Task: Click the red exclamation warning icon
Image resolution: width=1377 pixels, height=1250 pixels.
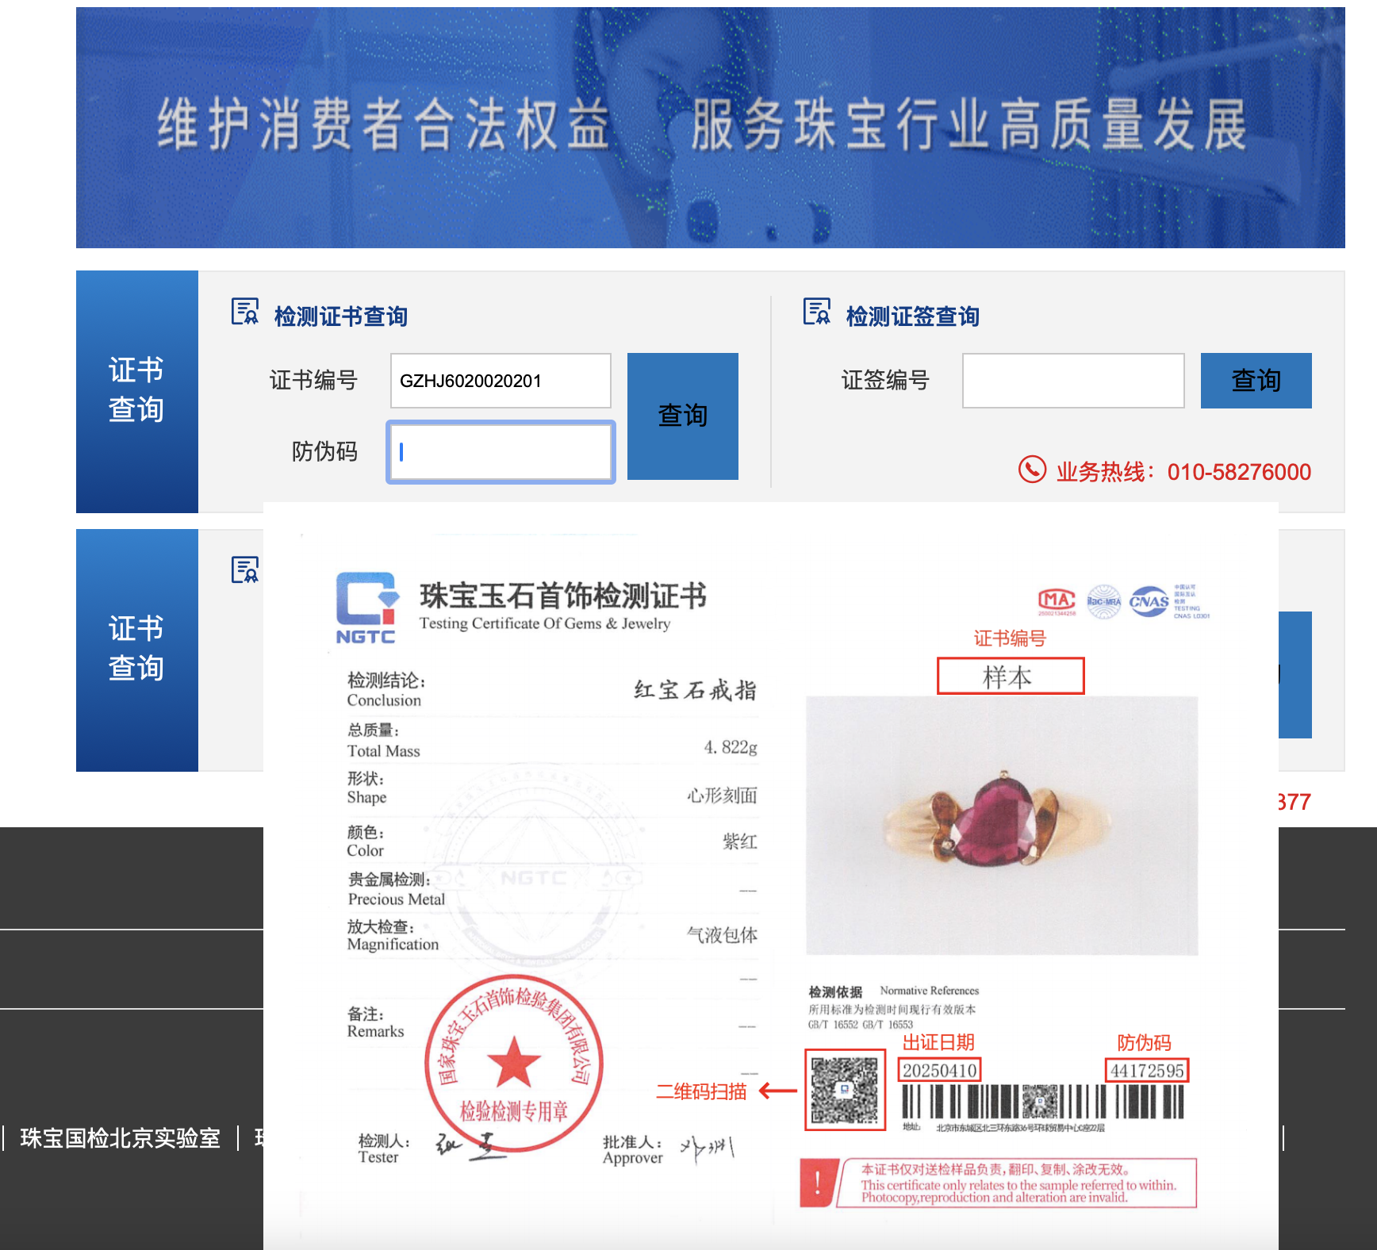Action: pos(818,1183)
